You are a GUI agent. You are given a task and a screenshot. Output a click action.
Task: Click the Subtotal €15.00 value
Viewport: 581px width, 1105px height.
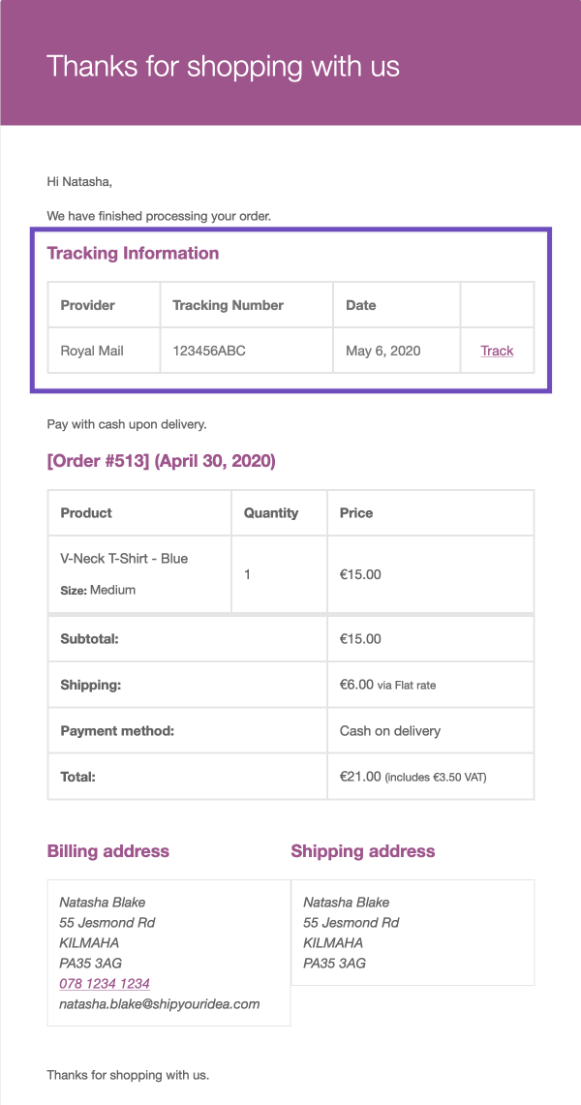pos(360,639)
